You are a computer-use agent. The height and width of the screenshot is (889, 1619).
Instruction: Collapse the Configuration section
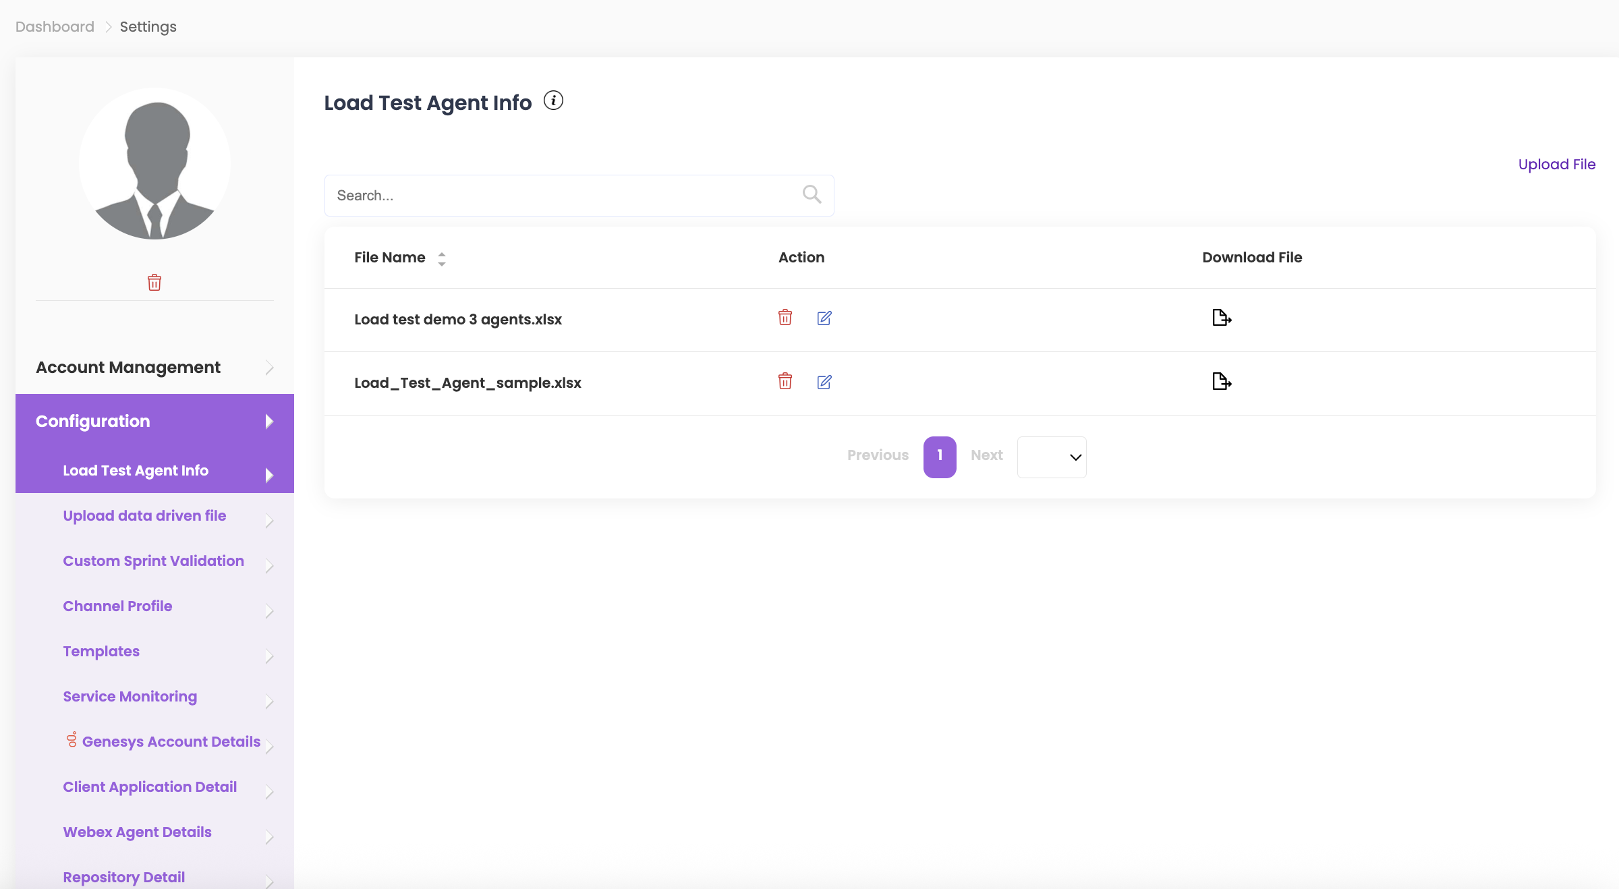[154, 422]
